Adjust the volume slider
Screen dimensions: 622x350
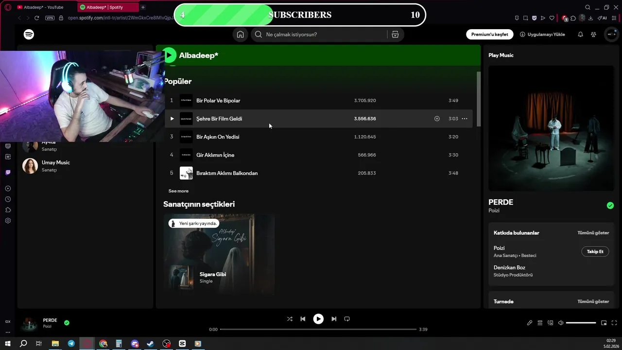[x=581, y=323]
